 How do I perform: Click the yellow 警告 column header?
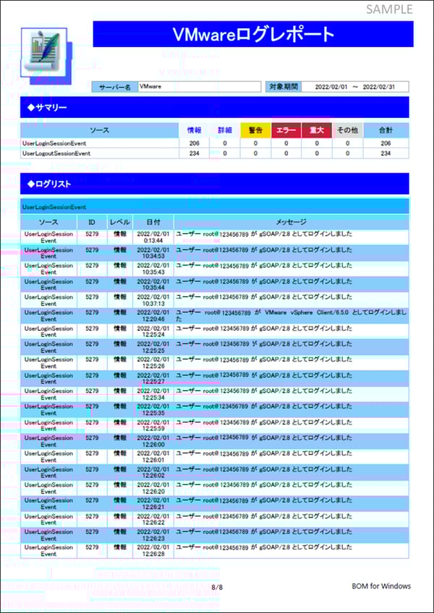[x=255, y=130]
